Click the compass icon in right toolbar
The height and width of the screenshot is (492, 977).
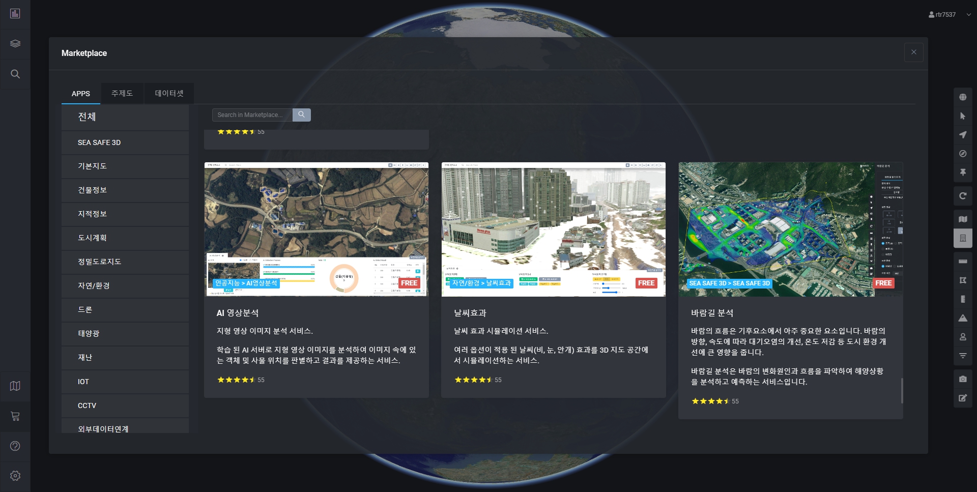click(963, 154)
